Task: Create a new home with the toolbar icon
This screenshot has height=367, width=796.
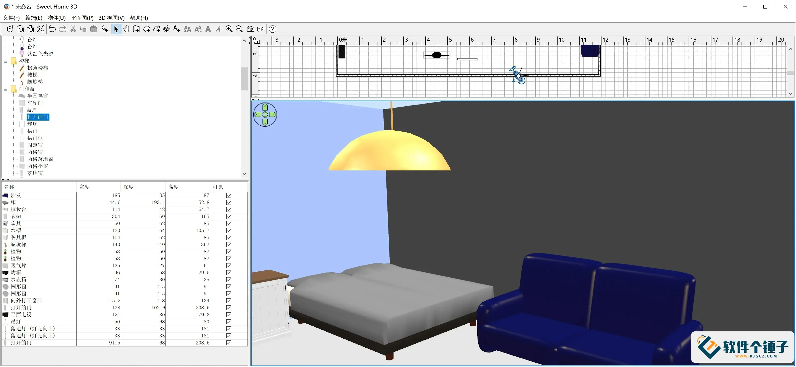Action: [x=10, y=29]
